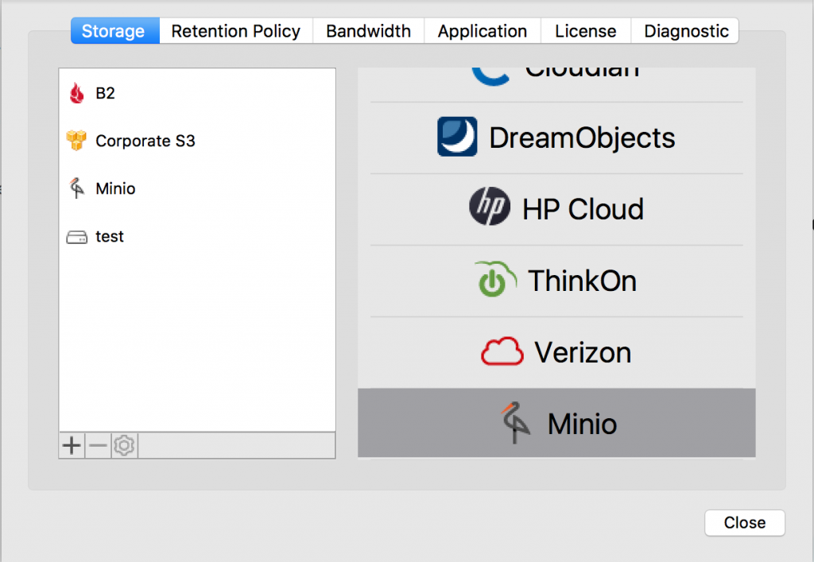Click the Minio bird icon in storage list
Image resolution: width=814 pixels, height=562 pixels.
pos(76,188)
